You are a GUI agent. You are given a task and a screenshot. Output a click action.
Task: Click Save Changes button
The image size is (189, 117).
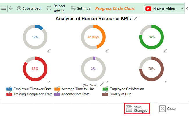(x=137, y=109)
